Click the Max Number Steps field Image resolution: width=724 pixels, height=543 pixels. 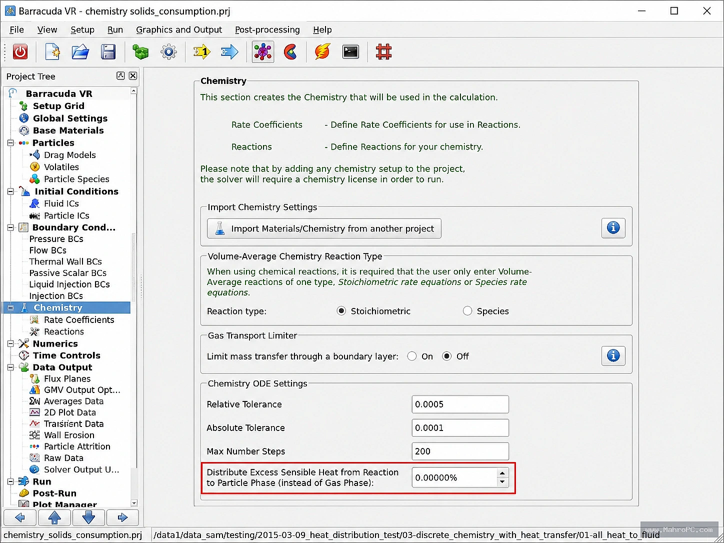pyautogui.click(x=460, y=451)
